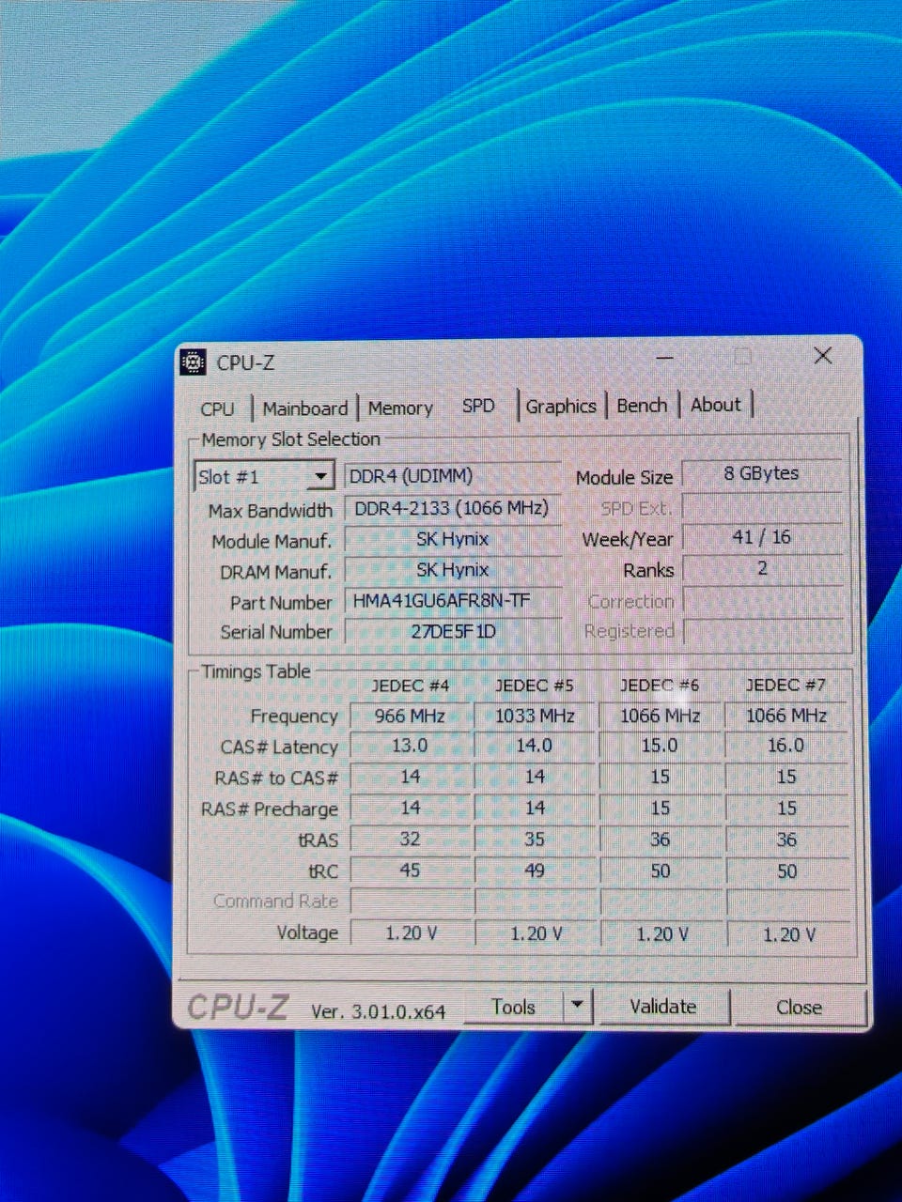Click the JEDEC #7 column header
The image size is (902, 1202).
click(785, 686)
